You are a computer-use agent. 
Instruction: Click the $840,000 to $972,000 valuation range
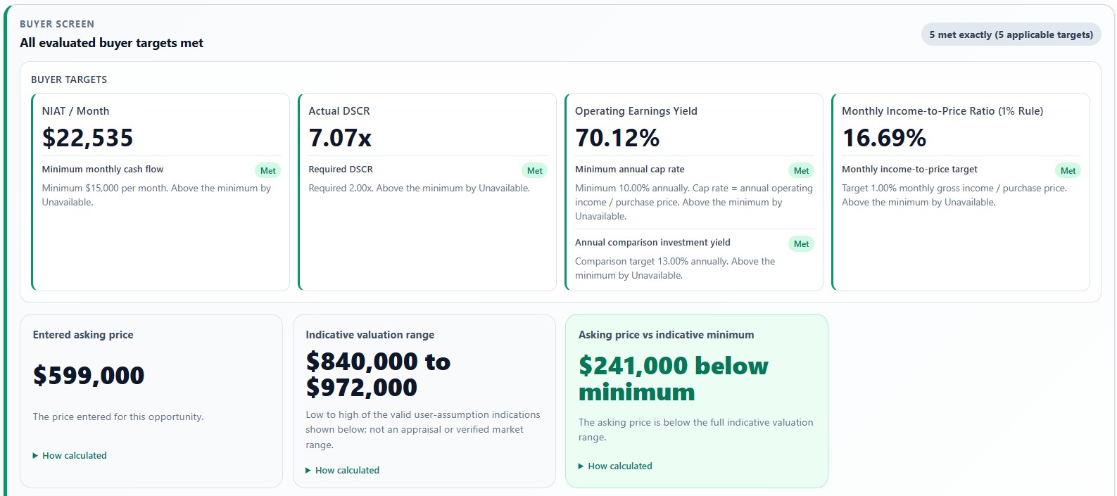click(378, 374)
